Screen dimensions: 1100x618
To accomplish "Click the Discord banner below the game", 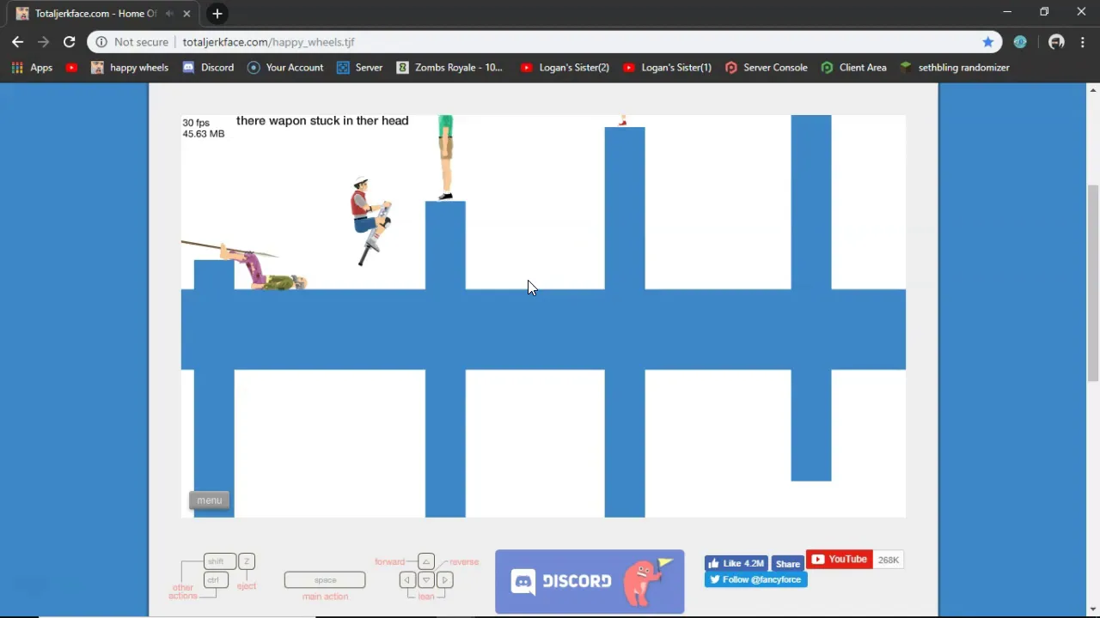I will [590, 582].
